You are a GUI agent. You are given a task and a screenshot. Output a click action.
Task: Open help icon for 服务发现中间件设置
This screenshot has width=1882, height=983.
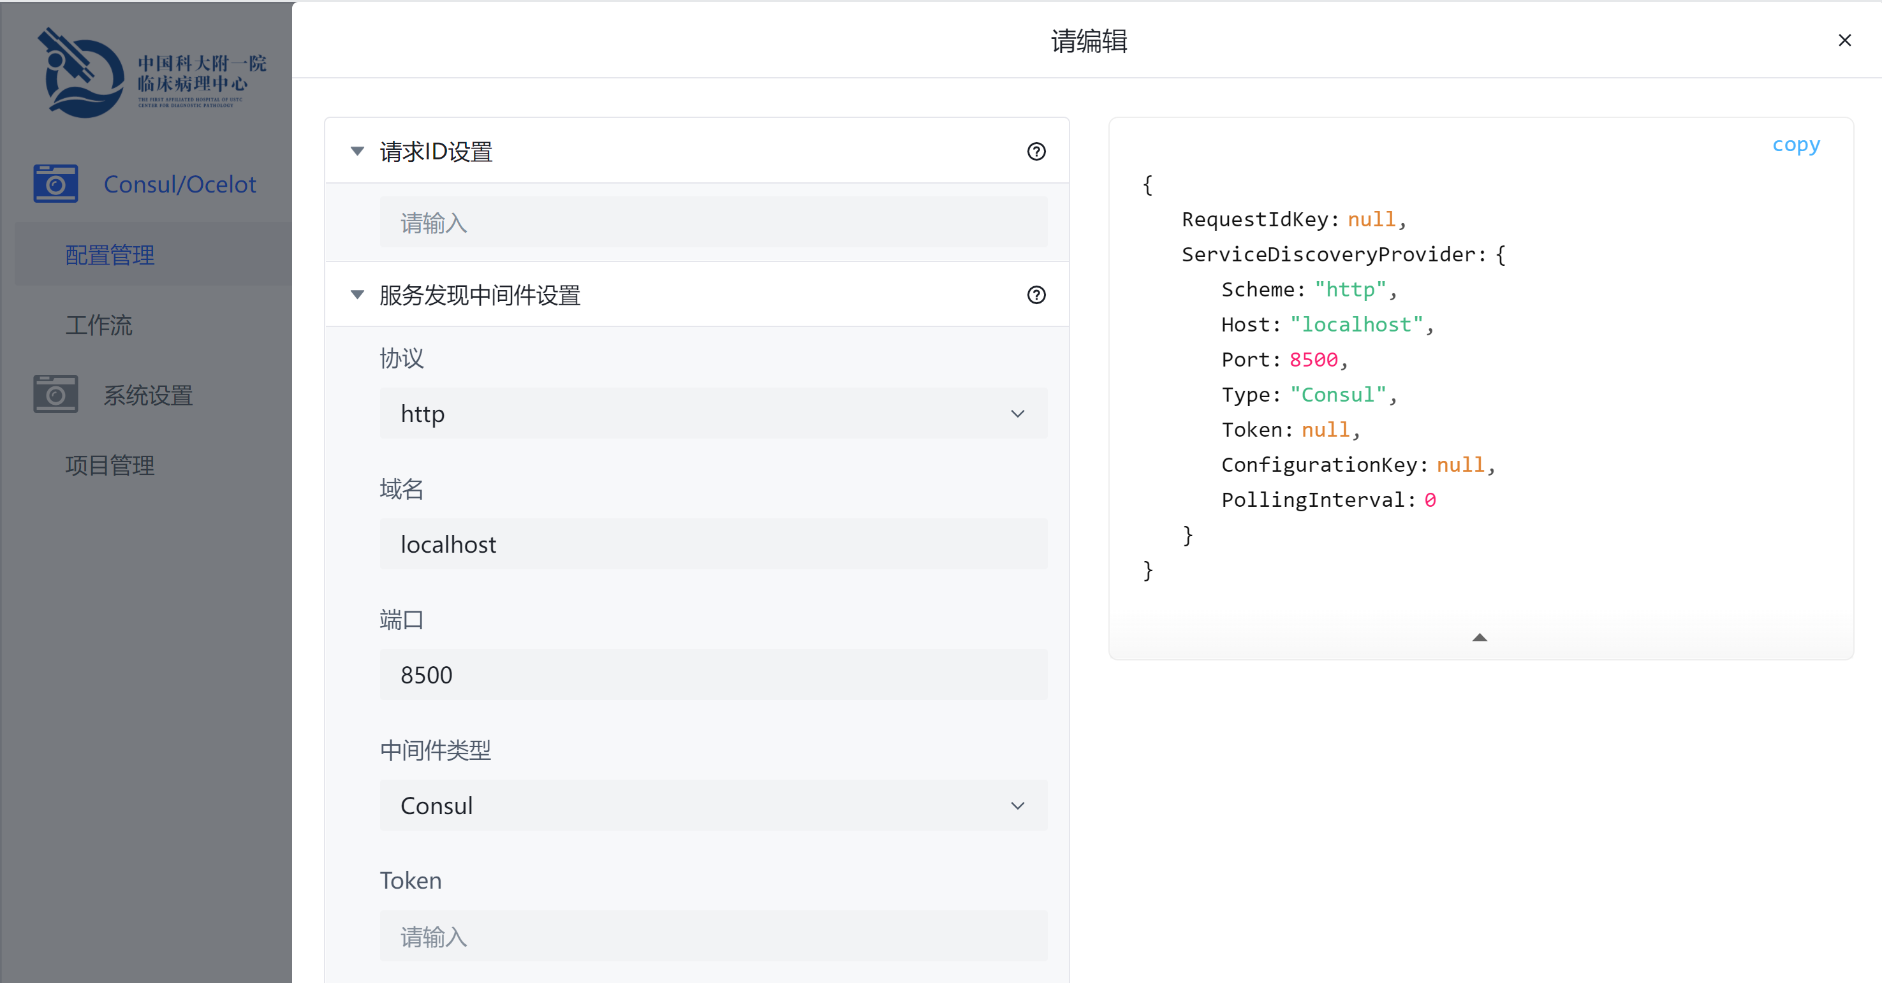tap(1036, 295)
